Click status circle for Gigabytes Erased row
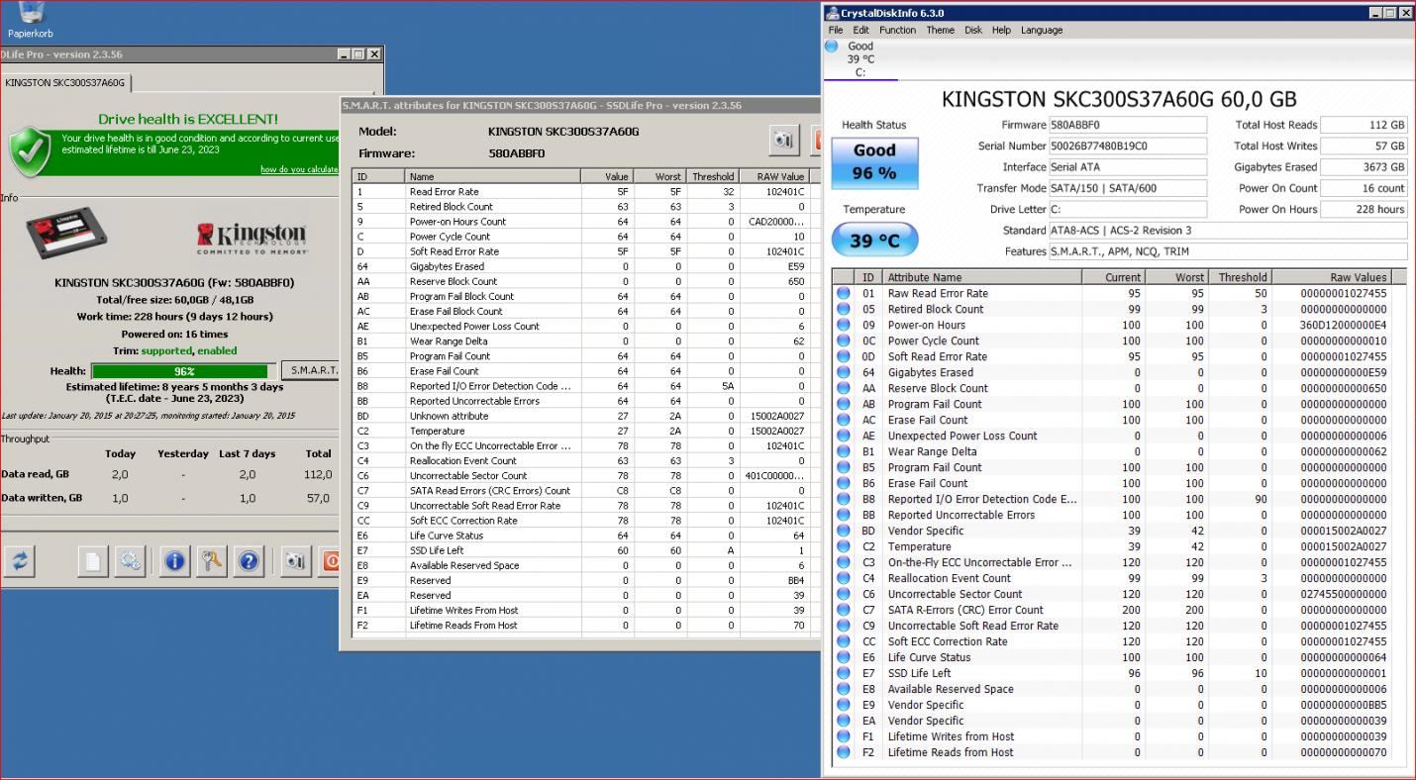Image resolution: width=1416 pixels, height=780 pixels. tap(844, 372)
